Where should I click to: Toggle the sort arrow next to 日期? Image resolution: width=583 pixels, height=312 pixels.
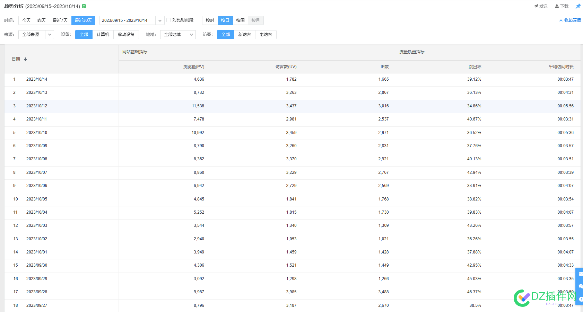click(x=25, y=59)
